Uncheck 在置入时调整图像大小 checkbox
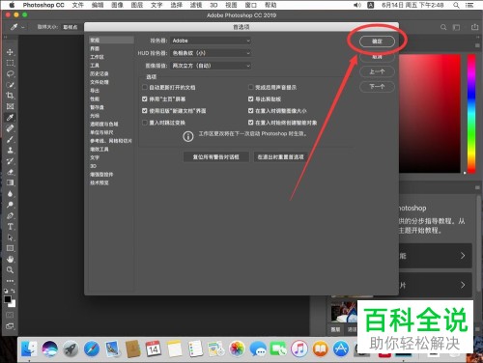This screenshot has height=363, width=483. (x=251, y=111)
